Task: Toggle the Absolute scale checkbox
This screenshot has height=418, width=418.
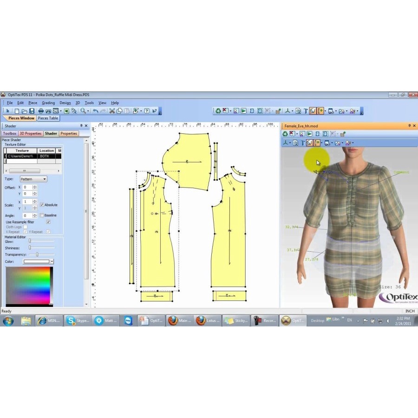Action: (x=42, y=205)
